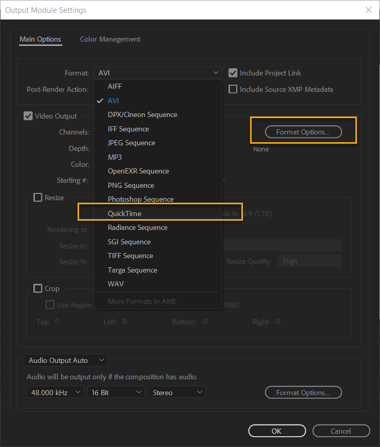Choose QuickTime from the format list

(124, 213)
